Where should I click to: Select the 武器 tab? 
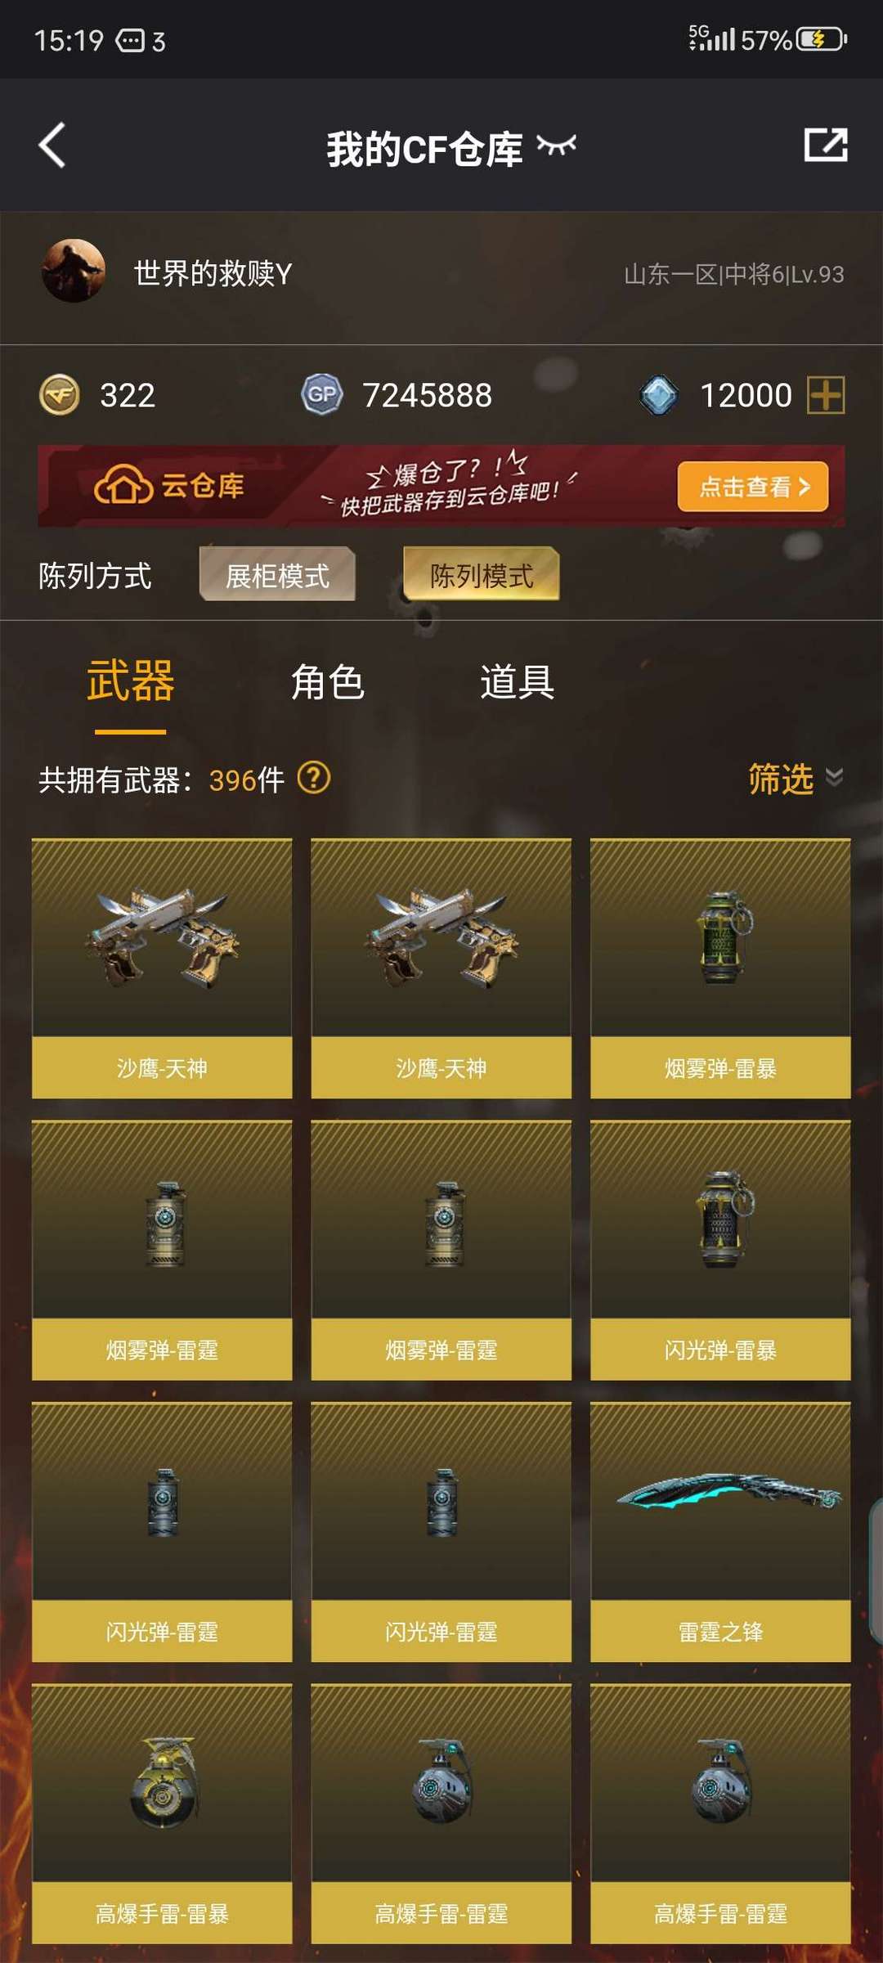pyautogui.click(x=130, y=681)
